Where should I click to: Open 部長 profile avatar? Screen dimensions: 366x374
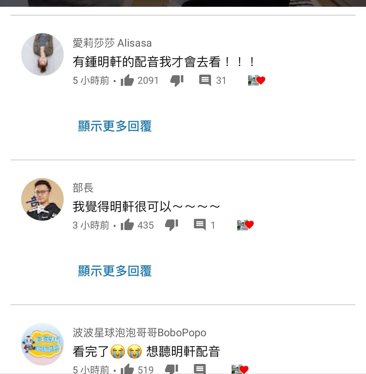tap(42, 199)
